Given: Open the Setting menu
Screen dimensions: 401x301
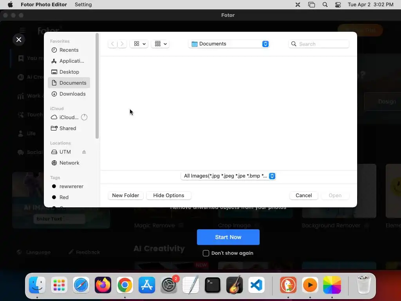Looking at the screenshot, I should click(x=83, y=5).
